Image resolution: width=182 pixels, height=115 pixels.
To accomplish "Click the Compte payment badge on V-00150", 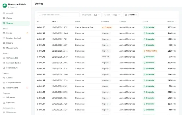I will tap(107, 27).
